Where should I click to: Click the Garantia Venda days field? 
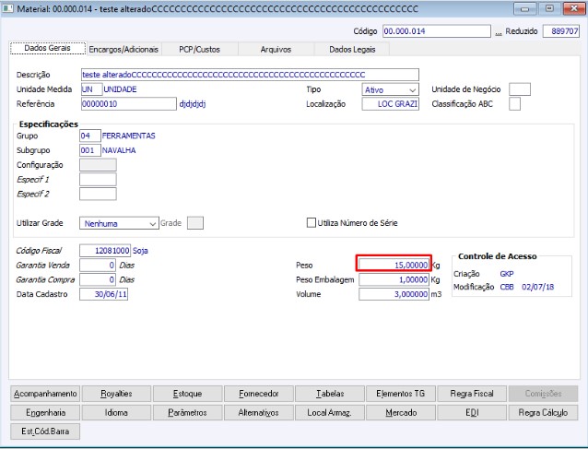coord(98,265)
